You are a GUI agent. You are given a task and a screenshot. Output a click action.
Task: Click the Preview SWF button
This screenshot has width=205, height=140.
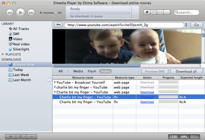(x=155, y=71)
